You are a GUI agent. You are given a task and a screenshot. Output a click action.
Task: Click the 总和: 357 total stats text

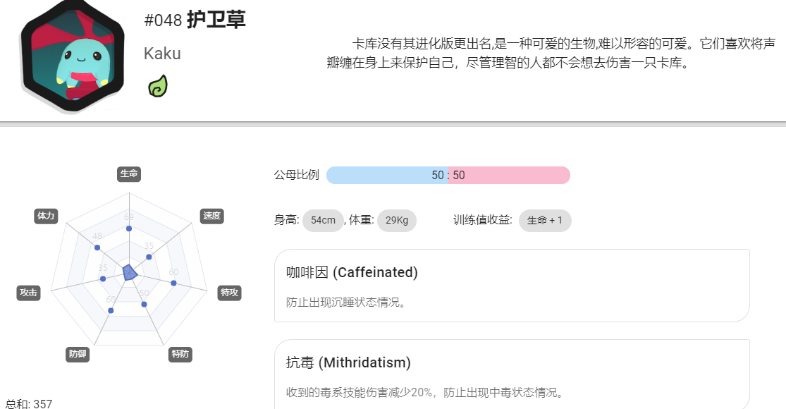tap(29, 403)
